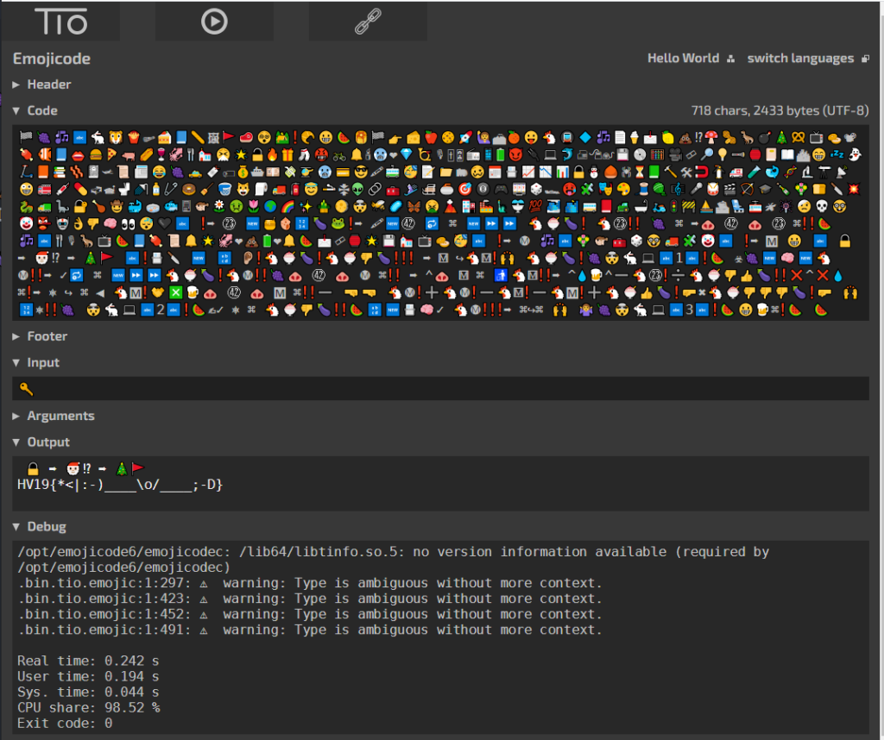The image size is (884, 740).
Task: Focus the Input field with key emoji
Action: pyautogui.click(x=440, y=389)
